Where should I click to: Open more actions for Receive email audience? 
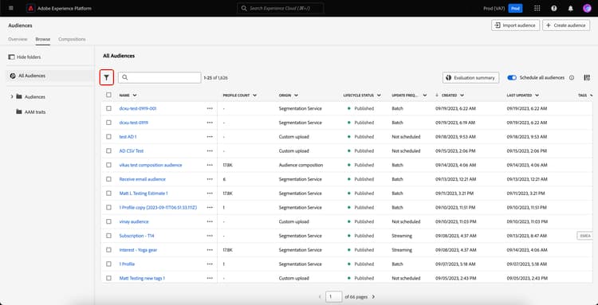coord(210,179)
